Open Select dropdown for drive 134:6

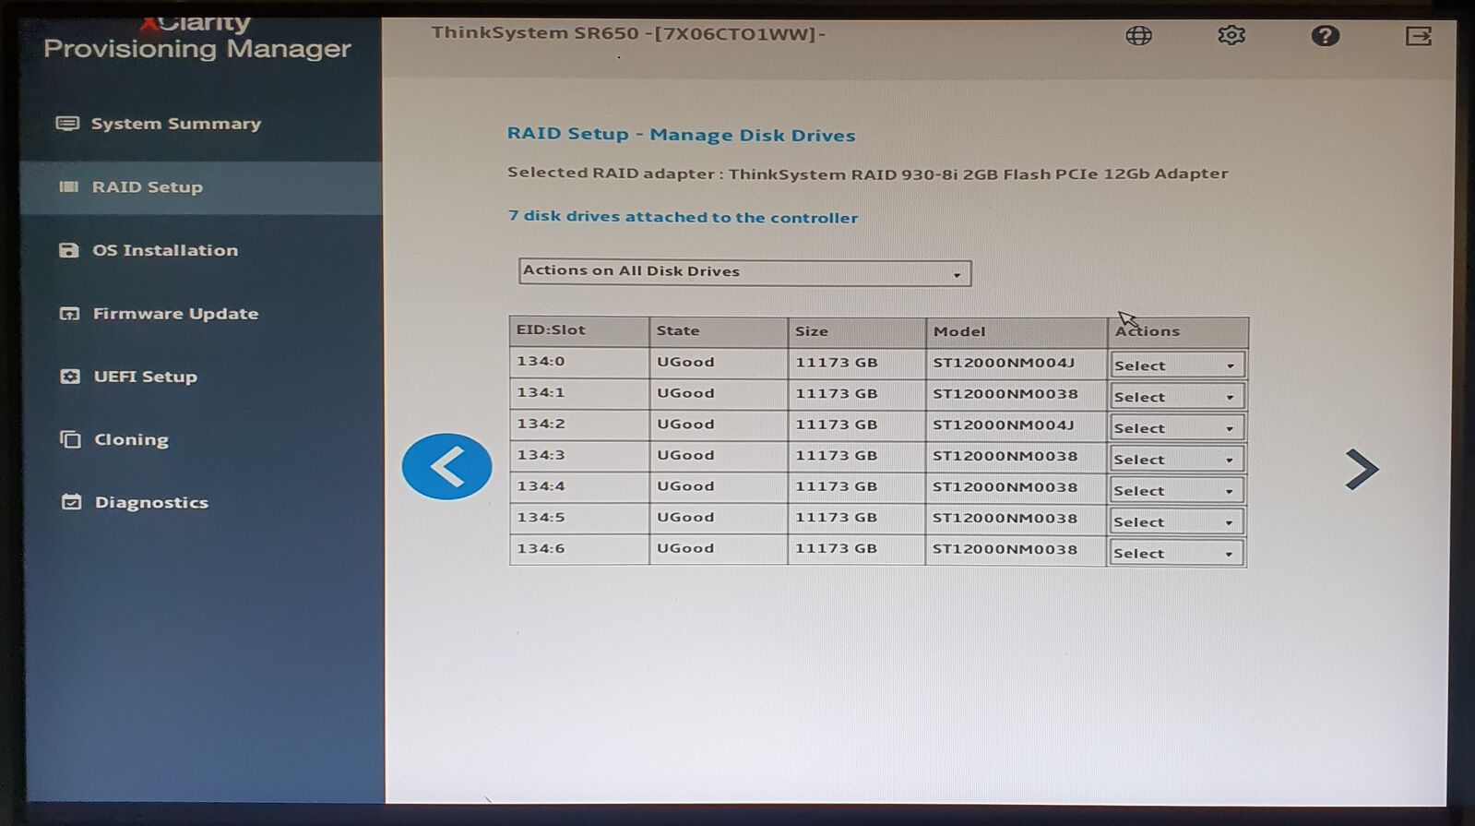pos(1177,554)
